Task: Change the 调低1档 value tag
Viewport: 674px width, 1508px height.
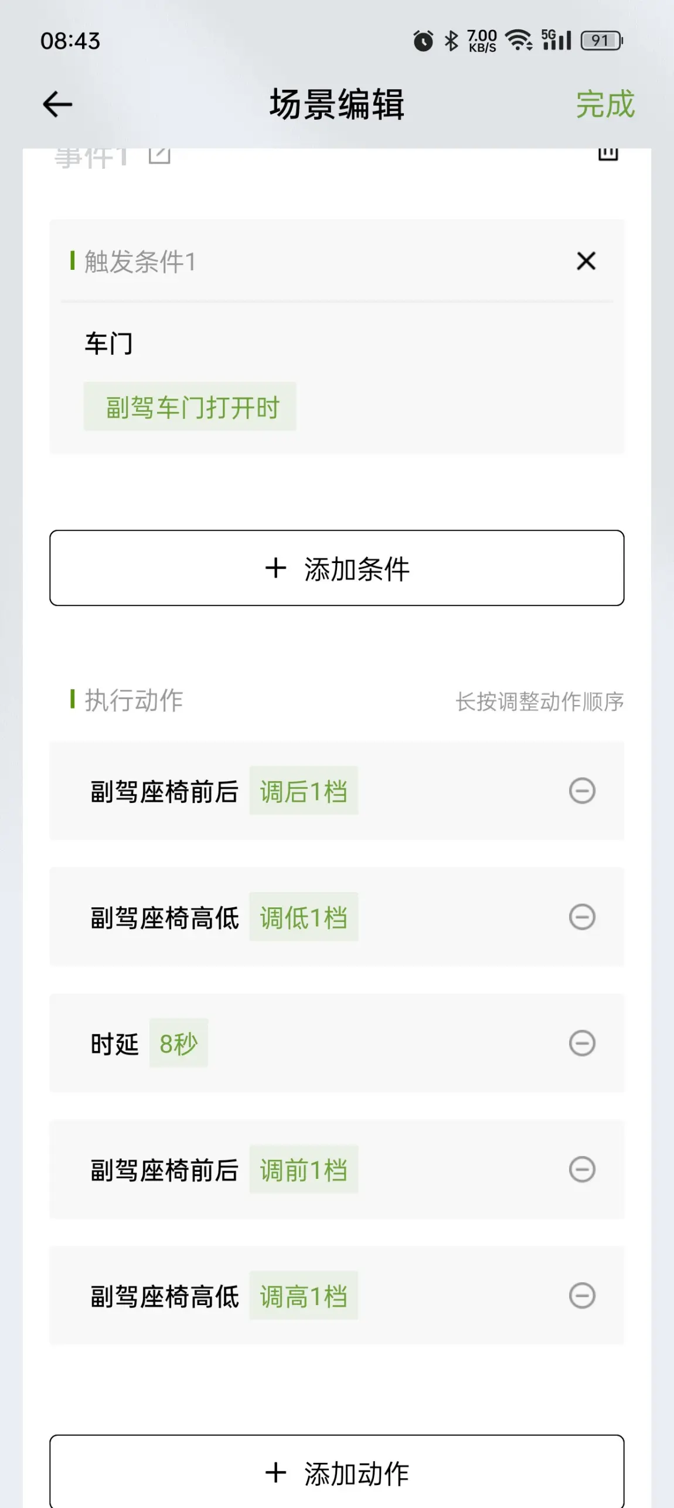Action: (304, 917)
